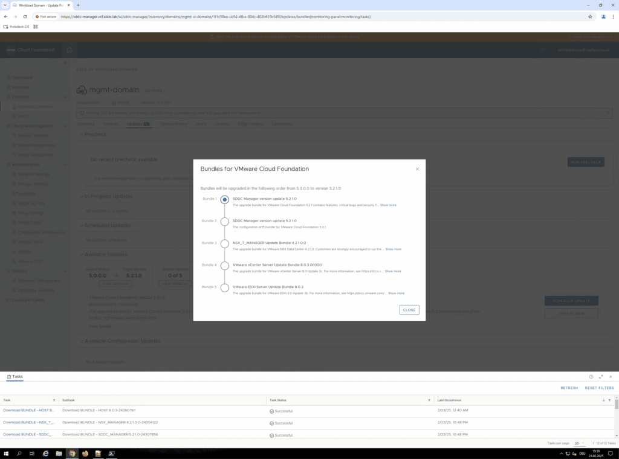Screen dimensions: 619x459
Task: Expand the Tasks panel to full size
Action: click(601, 377)
